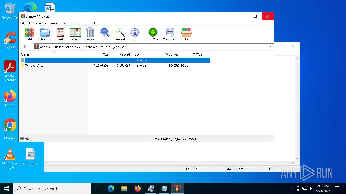Open the Help menu

pos(96,23)
